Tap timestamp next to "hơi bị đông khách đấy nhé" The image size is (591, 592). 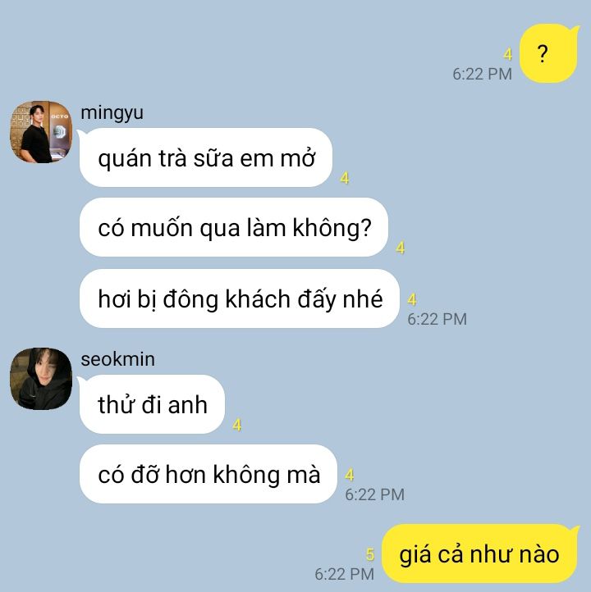437,319
